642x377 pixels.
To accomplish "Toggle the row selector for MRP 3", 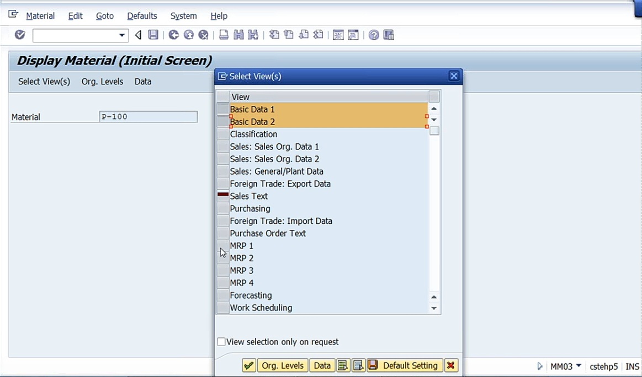I will point(222,270).
